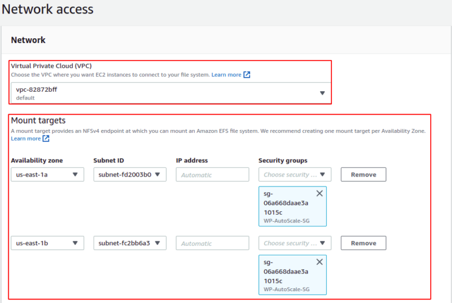Select the first sg-06a668daae3a1015c security group chip
Image resolution: width=452 pixels, height=303 pixels.
tap(293, 207)
